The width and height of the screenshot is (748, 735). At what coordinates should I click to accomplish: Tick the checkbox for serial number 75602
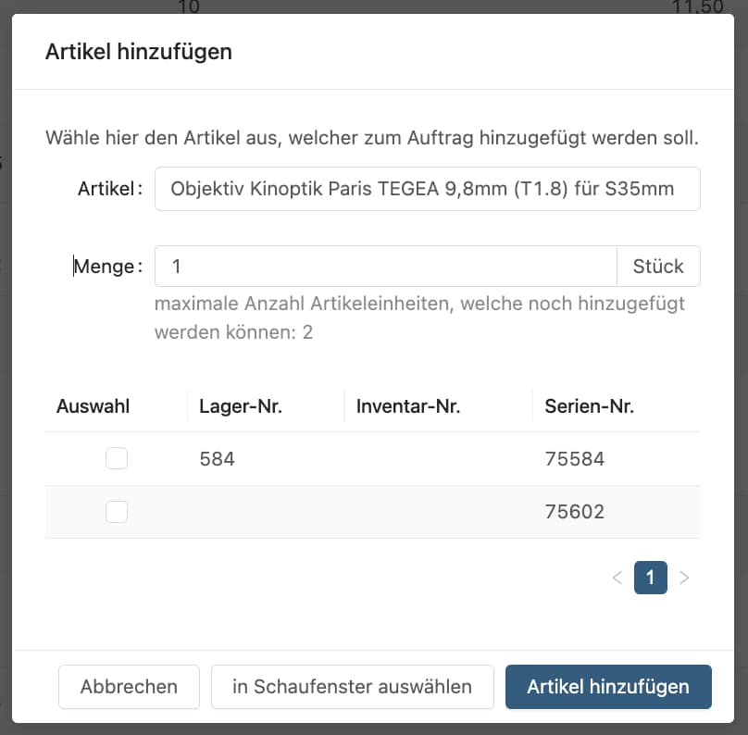pyautogui.click(x=117, y=511)
